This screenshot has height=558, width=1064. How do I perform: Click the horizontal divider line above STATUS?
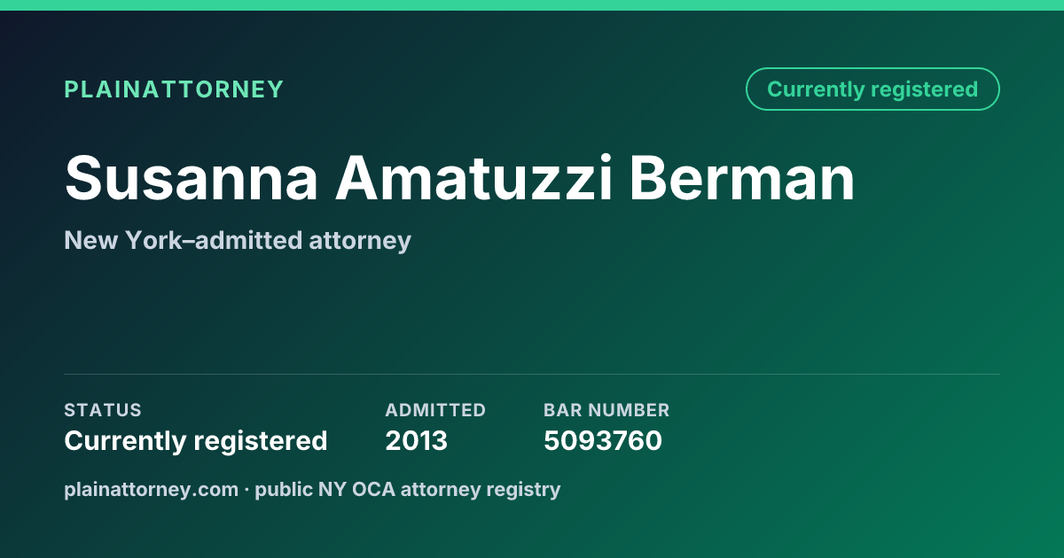[x=532, y=374]
